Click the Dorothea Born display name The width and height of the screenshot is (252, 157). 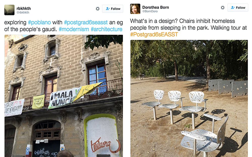[155, 7]
